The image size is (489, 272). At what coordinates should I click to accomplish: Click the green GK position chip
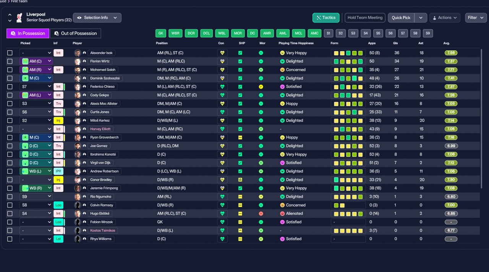pyautogui.click(x=161, y=34)
